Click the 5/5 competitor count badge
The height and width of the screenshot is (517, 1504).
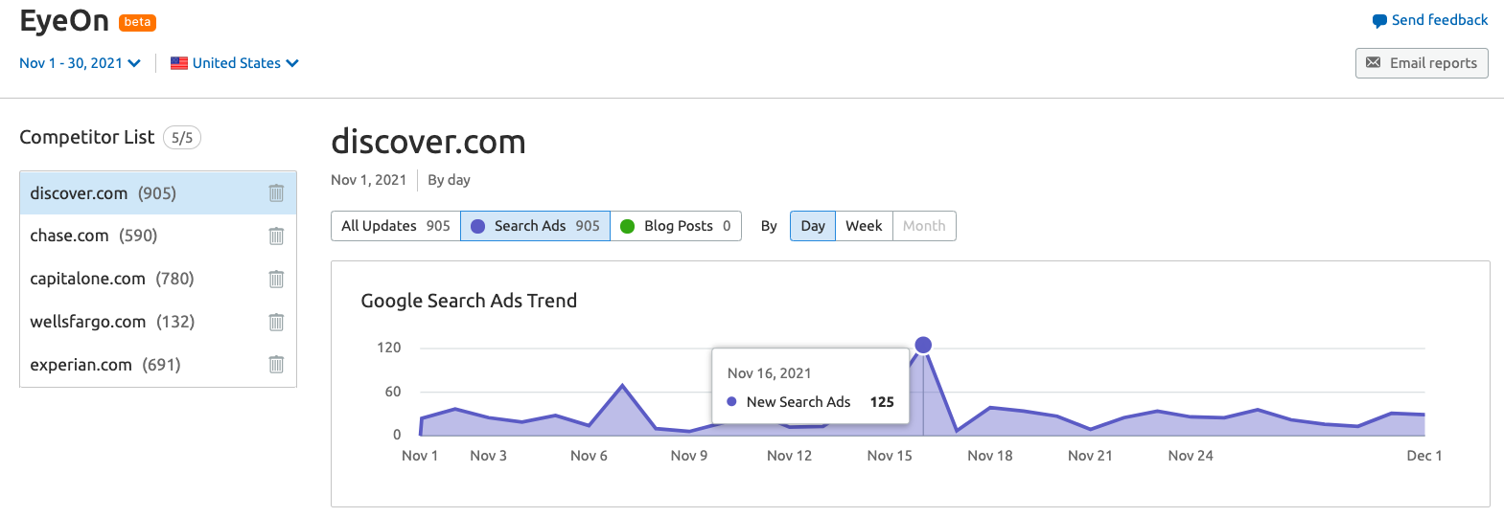[182, 138]
